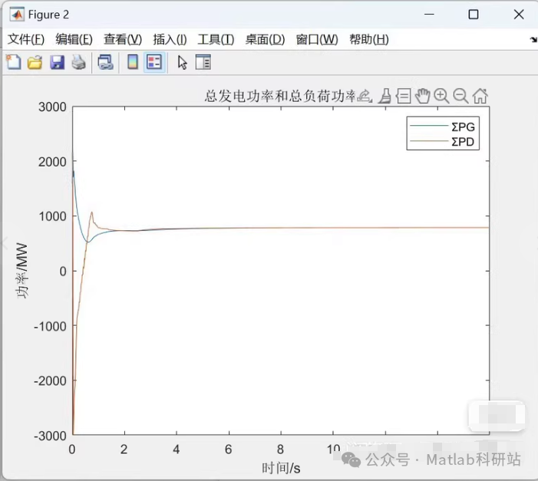Open the 工具(T) menu
Screen dimensions: 538x481
(x=216, y=39)
